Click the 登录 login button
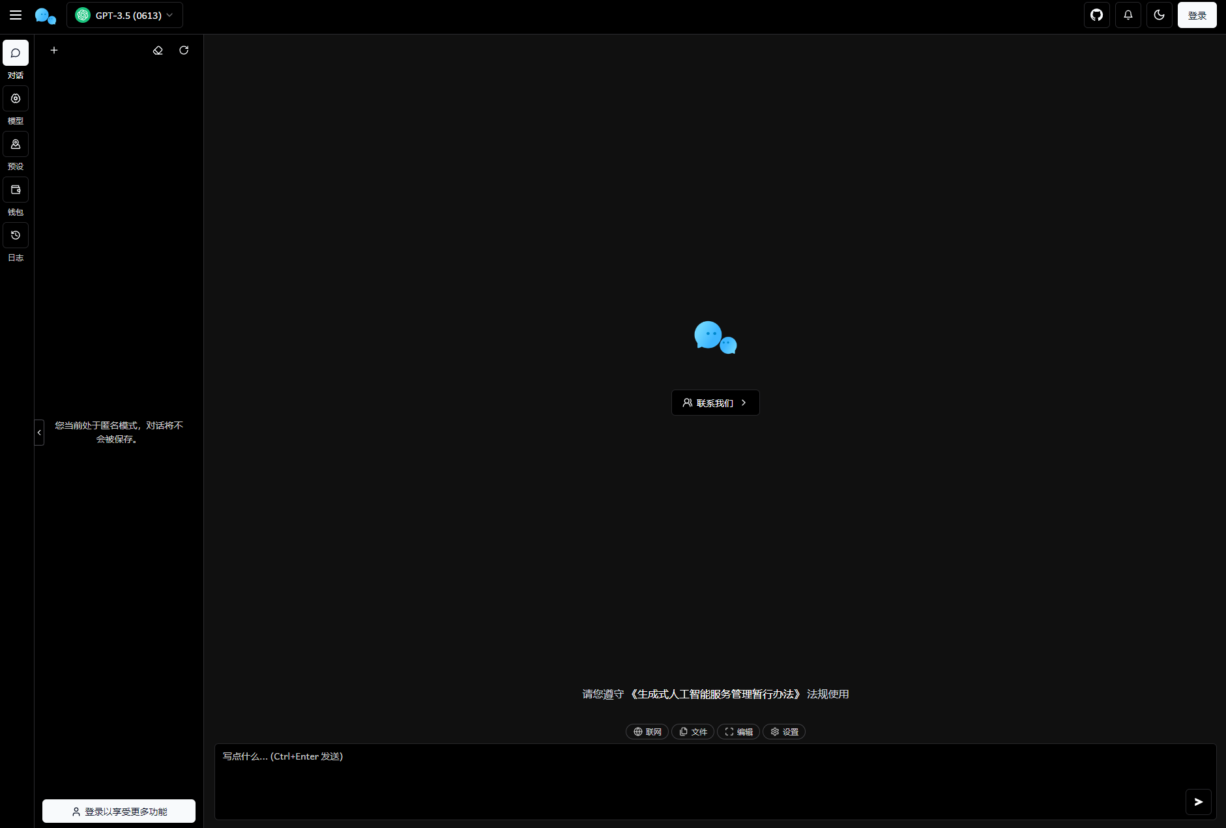The height and width of the screenshot is (828, 1226). coord(1197,14)
